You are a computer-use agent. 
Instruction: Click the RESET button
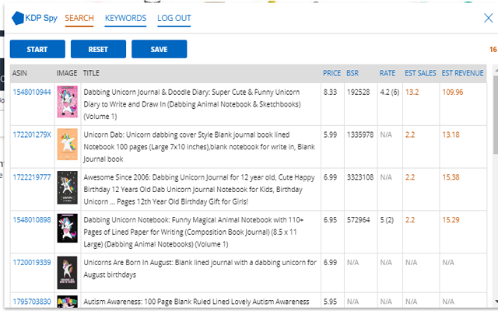(98, 49)
